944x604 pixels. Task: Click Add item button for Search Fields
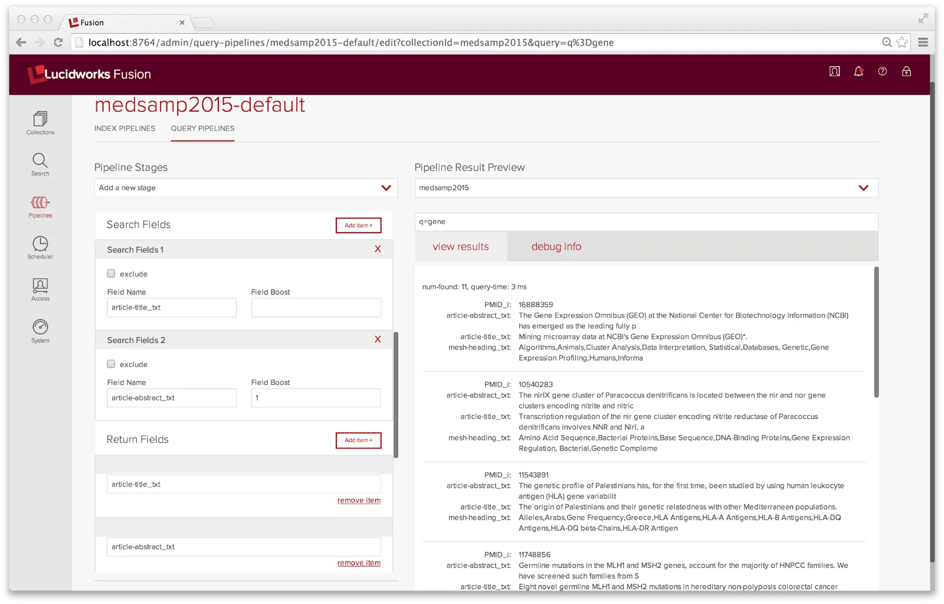tap(359, 226)
